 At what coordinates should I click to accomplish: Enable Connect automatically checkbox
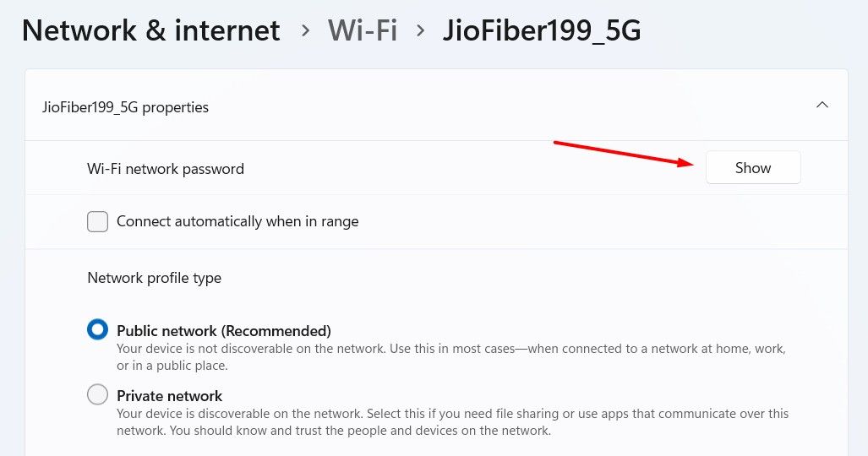click(98, 222)
